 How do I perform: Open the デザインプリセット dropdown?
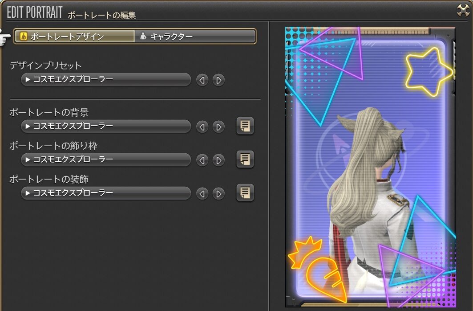[x=106, y=80]
